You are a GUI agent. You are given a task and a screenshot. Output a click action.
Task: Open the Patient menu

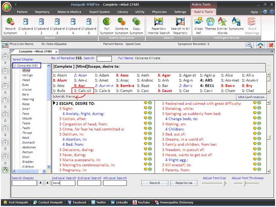click(22, 12)
